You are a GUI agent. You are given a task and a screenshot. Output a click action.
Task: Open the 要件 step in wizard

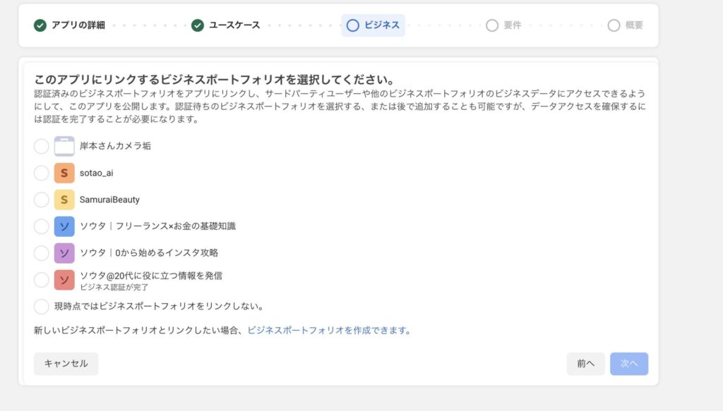tap(503, 25)
